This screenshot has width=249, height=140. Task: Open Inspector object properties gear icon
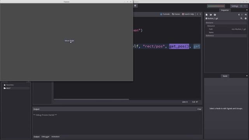point(245,18)
